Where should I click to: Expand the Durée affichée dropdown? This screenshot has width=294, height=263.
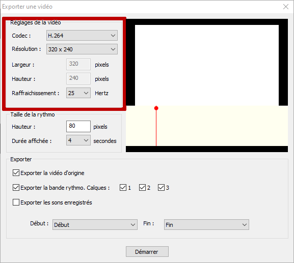(78, 140)
